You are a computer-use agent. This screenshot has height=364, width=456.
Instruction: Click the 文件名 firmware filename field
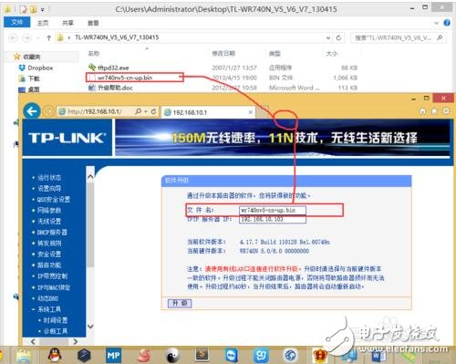pos(273,210)
